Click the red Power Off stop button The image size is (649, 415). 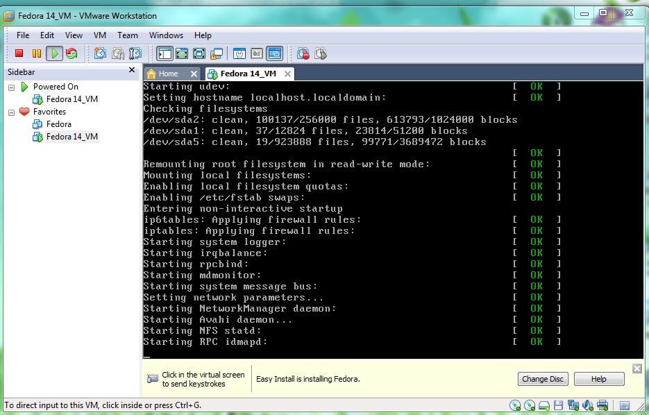[x=19, y=53]
